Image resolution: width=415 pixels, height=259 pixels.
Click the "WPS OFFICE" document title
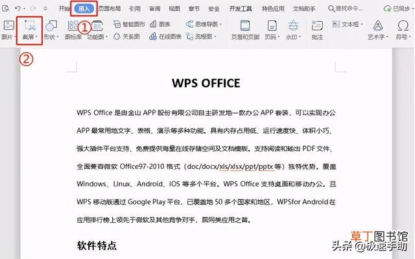[x=206, y=83]
